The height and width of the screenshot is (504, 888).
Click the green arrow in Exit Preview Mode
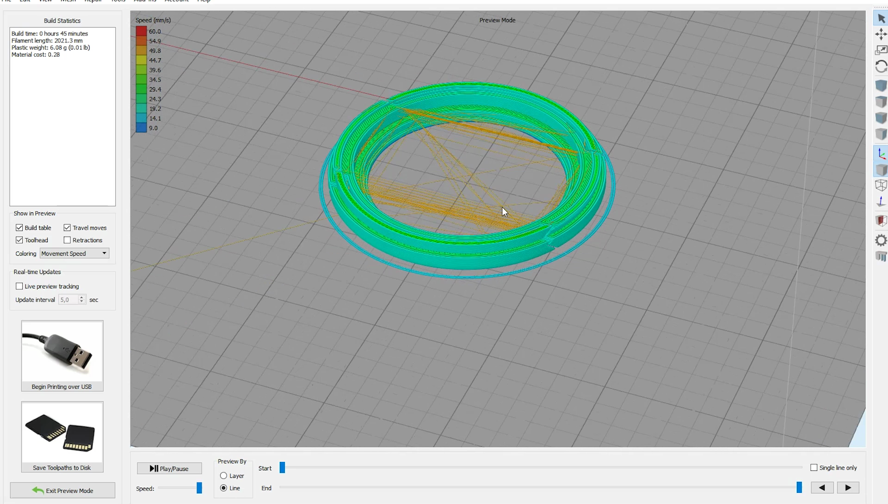pos(38,491)
